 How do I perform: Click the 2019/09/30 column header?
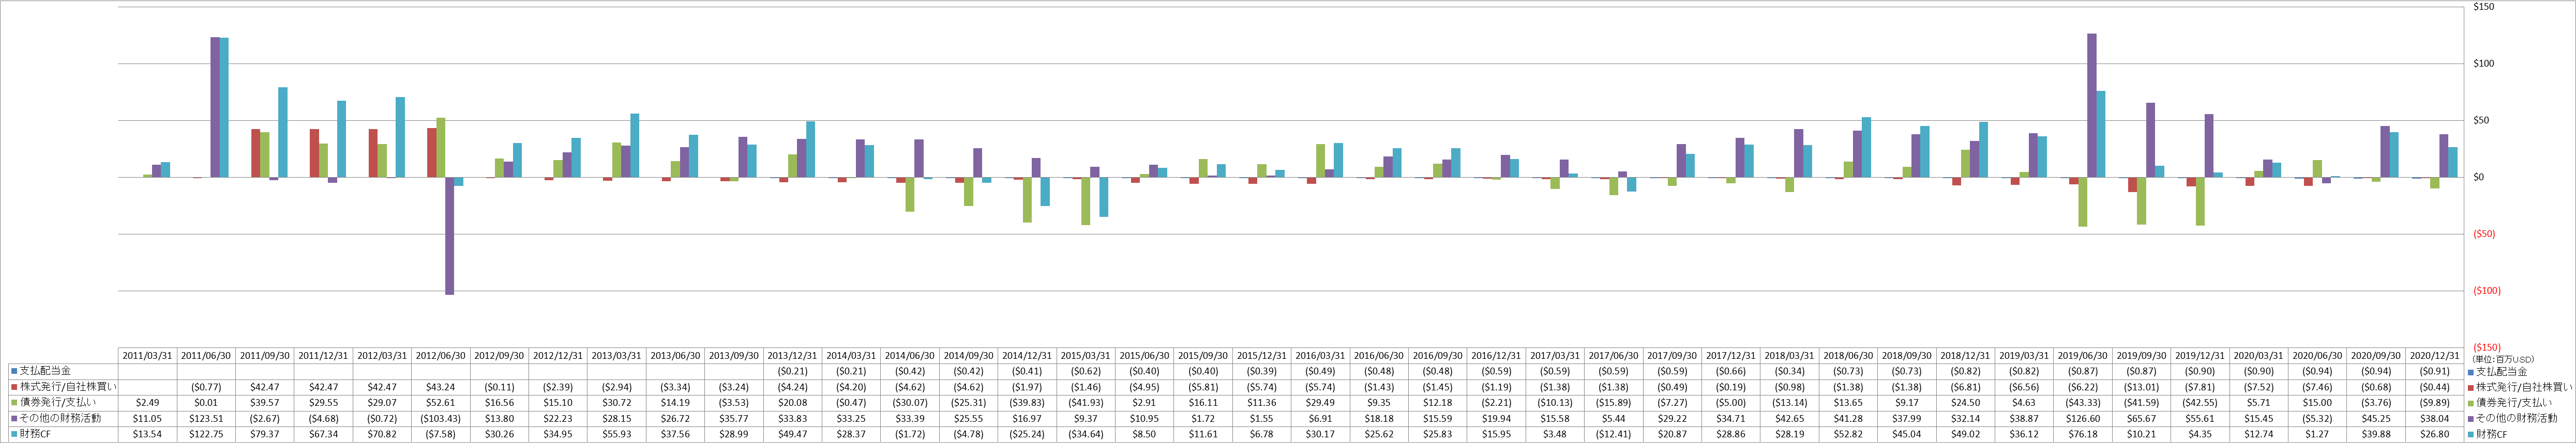click(2141, 355)
